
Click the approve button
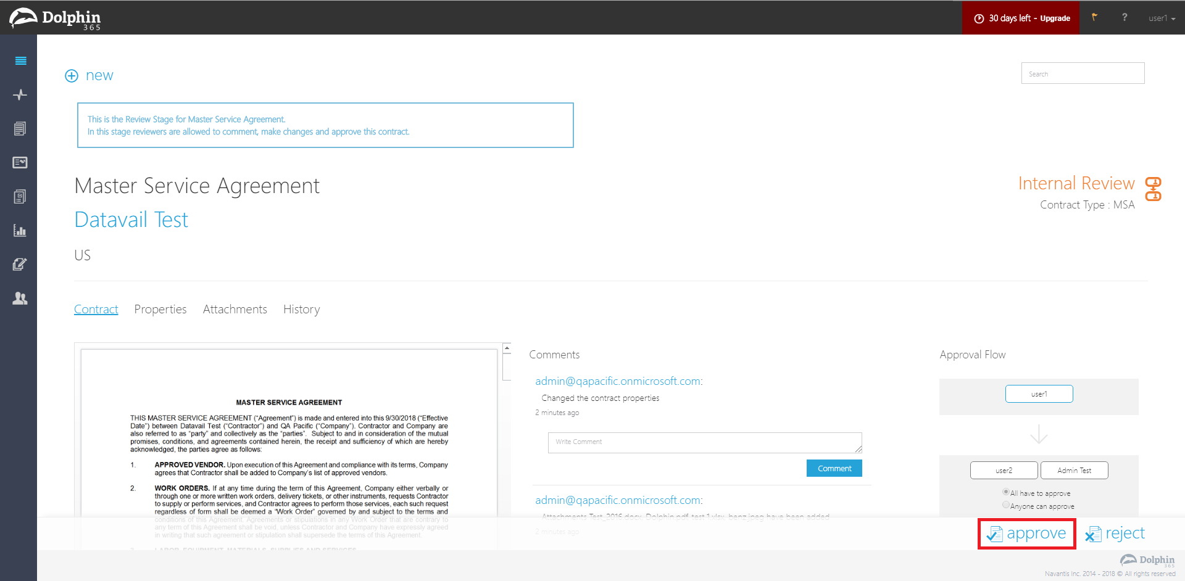coord(1027,534)
